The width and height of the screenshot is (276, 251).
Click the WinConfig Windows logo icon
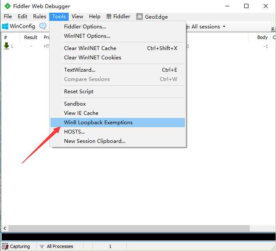pos(5,26)
